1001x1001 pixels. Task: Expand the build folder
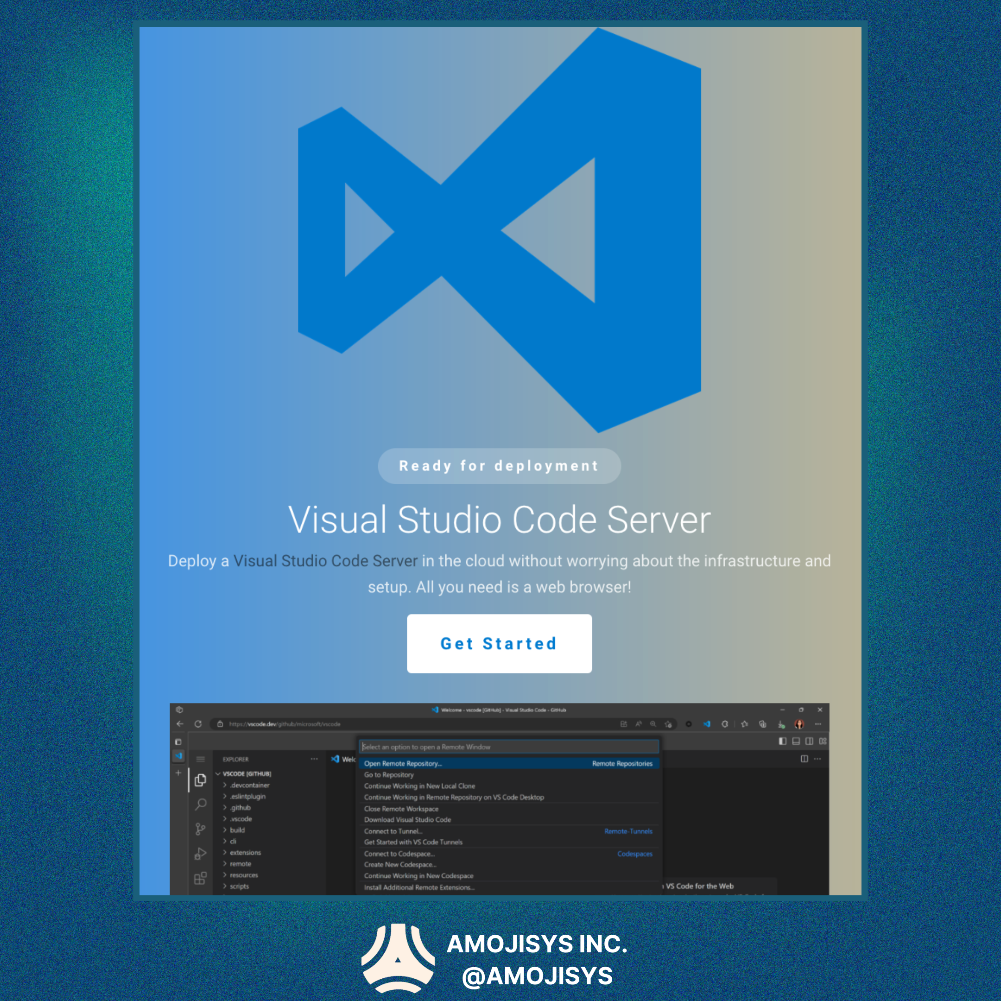point(237,830)
